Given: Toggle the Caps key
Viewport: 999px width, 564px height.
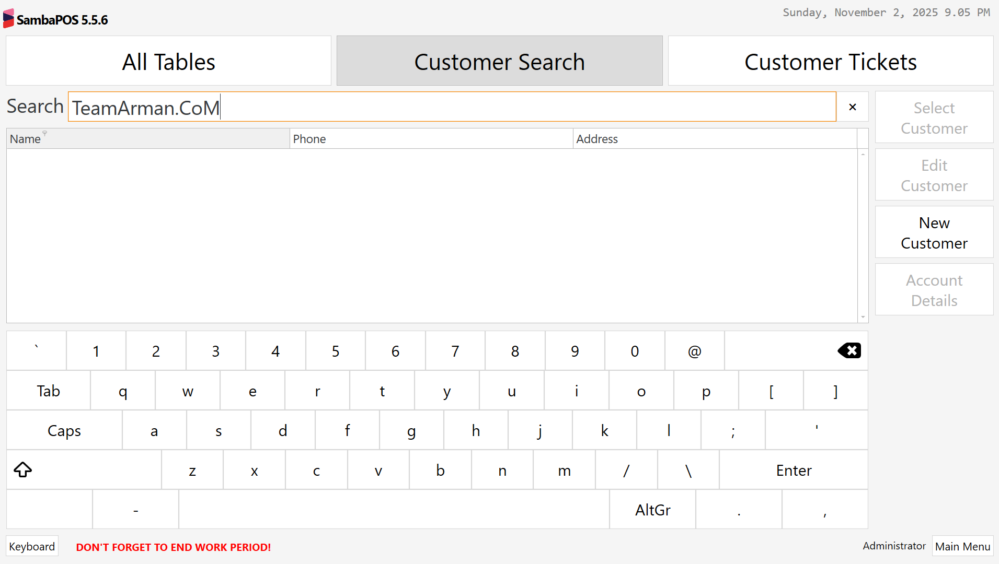Looking at the screenshot, I should pyautogui.click(x=64, y=430).
